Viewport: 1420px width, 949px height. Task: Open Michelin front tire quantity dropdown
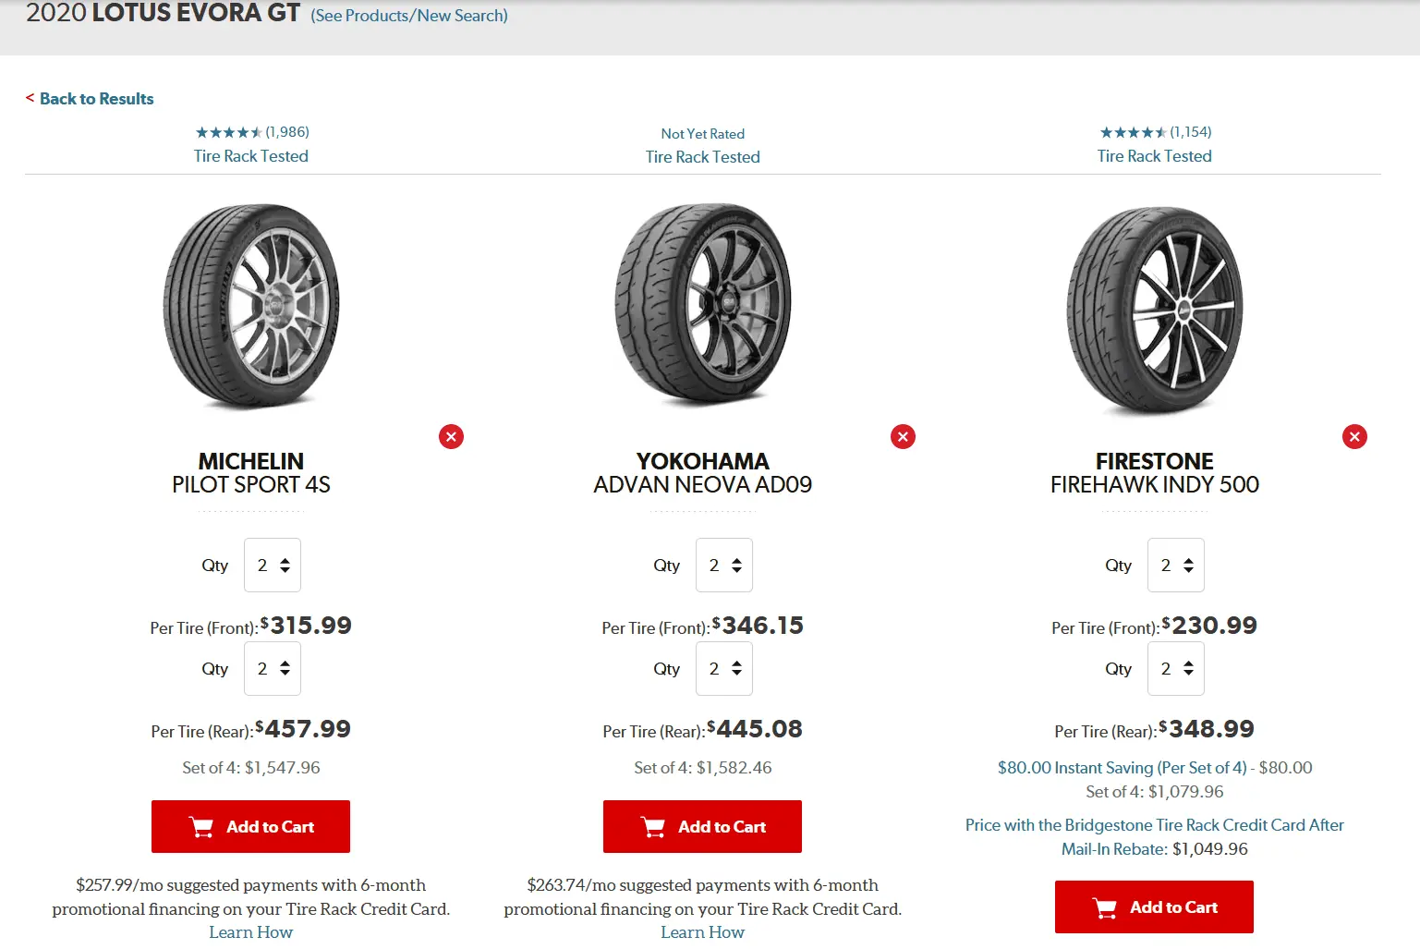[x=273, y=566]
